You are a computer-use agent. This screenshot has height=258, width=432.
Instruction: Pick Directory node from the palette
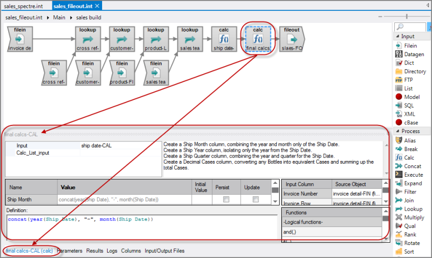[411, 71]
